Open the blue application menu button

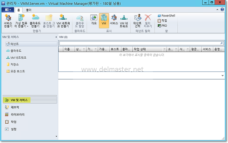(8, 10)
